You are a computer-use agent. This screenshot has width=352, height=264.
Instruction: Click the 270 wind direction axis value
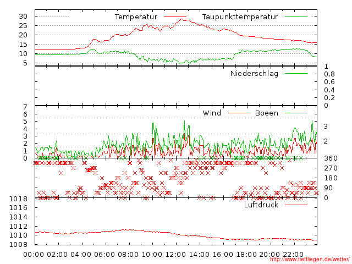331,168
